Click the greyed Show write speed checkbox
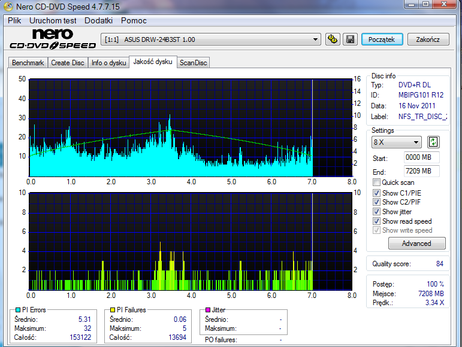The image size is (462, 347). (x=376, y=230)
